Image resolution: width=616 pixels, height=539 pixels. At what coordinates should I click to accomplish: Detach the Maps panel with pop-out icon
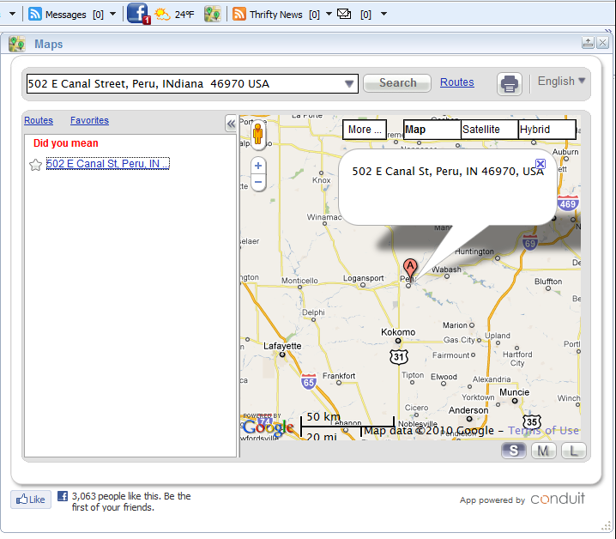coord(588,43)
